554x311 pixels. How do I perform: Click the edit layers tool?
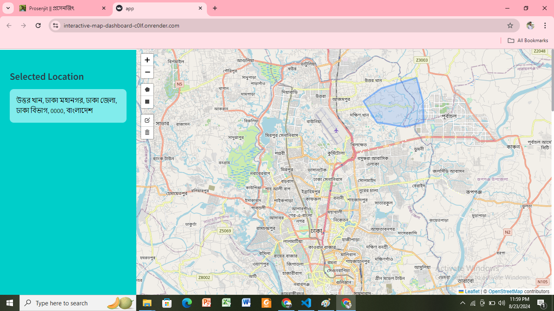click(x=147, y=120)
